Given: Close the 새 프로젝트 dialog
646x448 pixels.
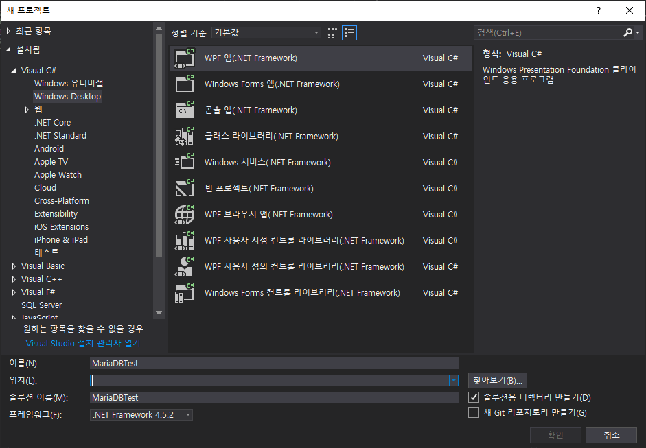Looking at the screenshot, I should tap(630, 10).
